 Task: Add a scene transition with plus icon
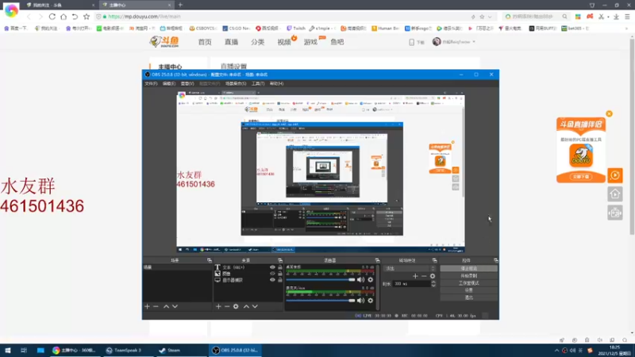pos(415,276)
